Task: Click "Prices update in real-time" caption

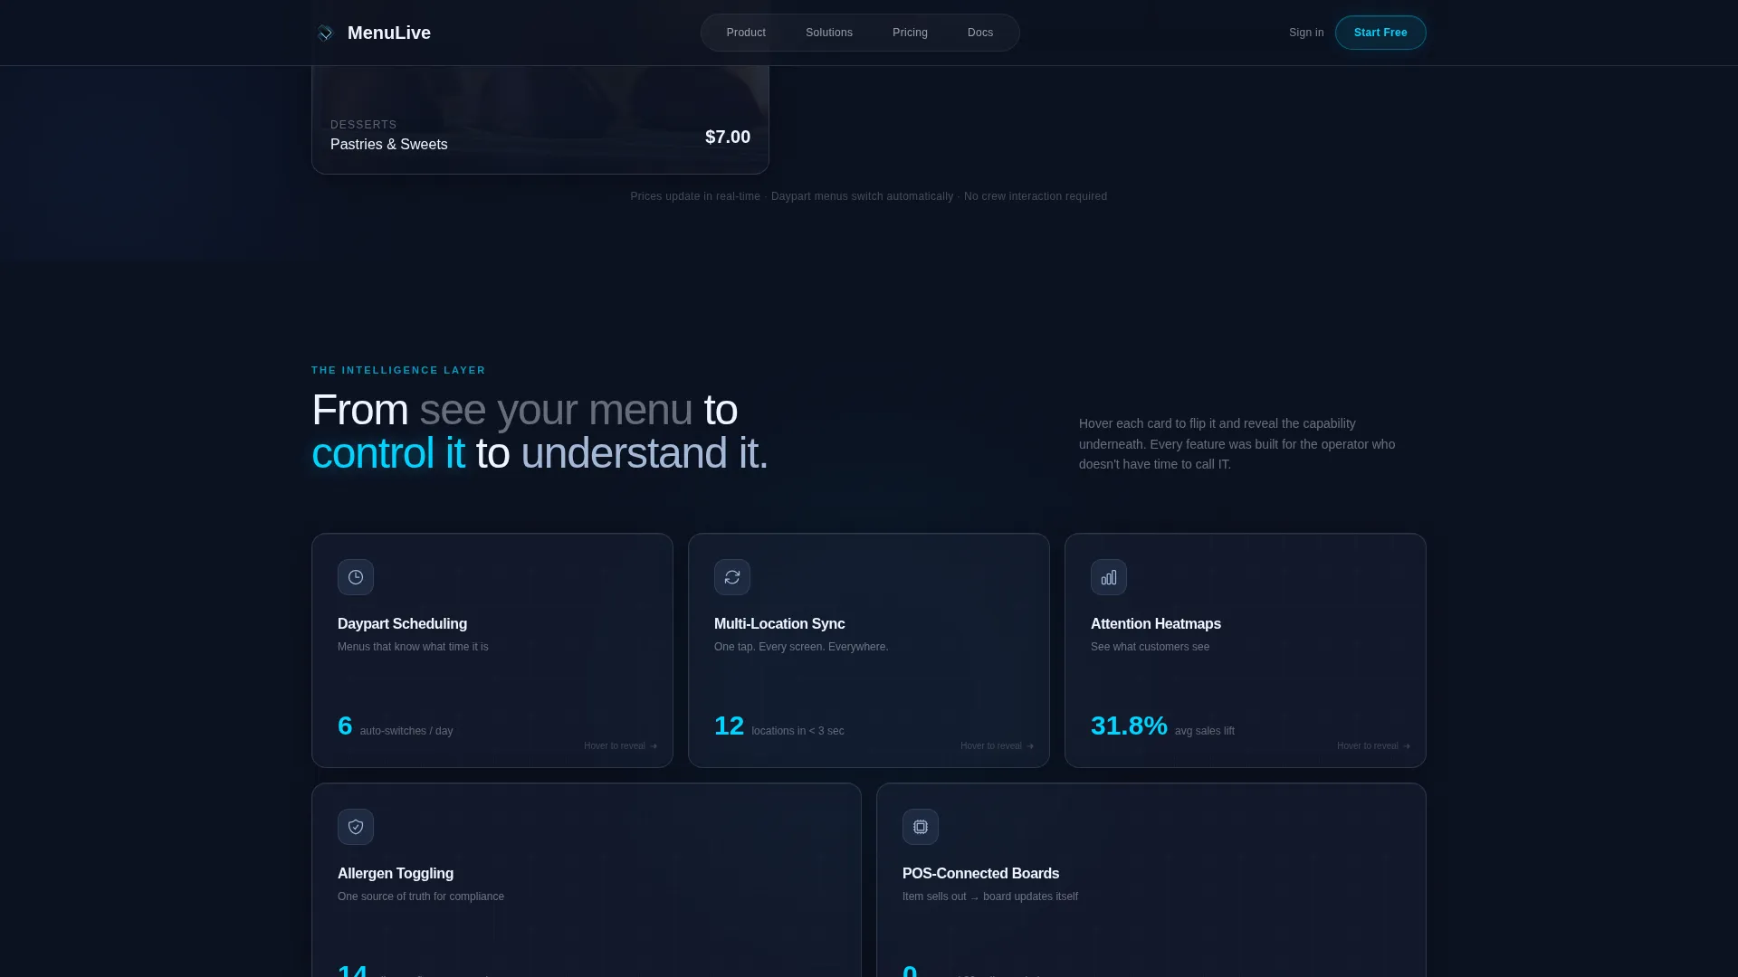Action: click(x=695, y=196)
